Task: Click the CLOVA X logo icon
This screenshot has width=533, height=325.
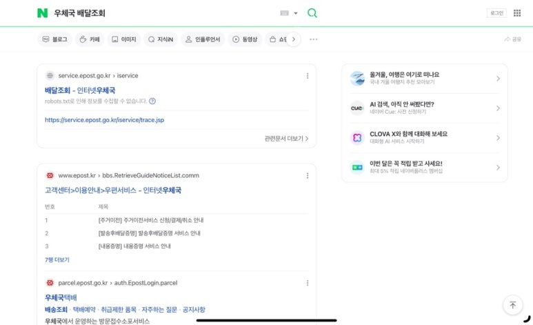Action: click(x=357, y=138)
